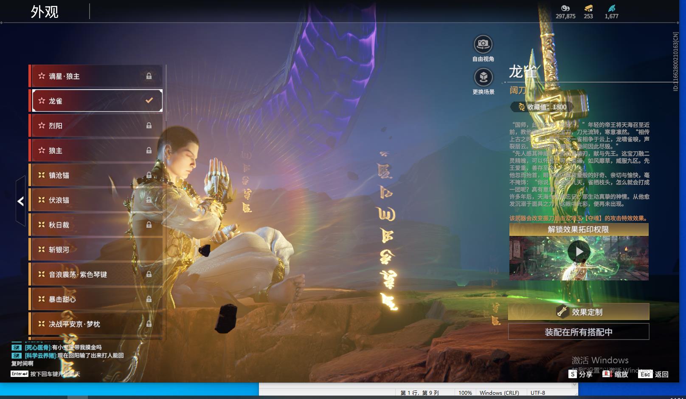Select the 伏浪锚 skin
This screenshot has width=686, height=399.
click(x=96, y=200)
